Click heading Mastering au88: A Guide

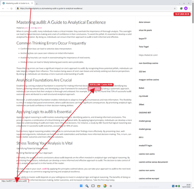click(61, 22)
